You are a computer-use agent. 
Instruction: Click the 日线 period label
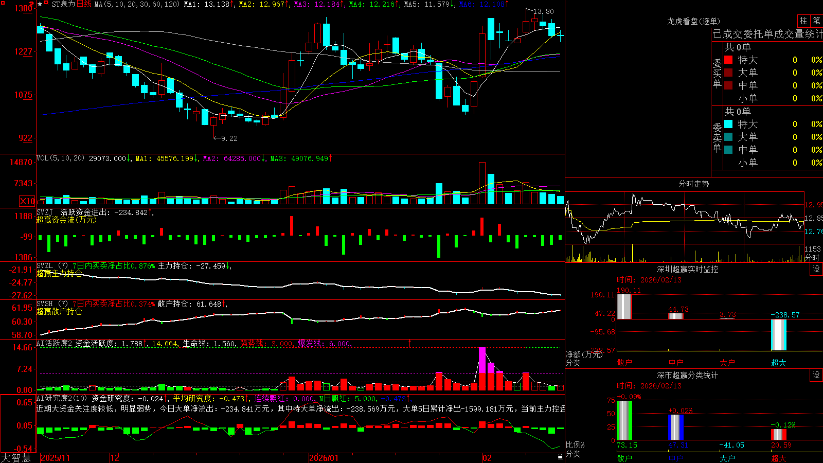tap(84, 4)
